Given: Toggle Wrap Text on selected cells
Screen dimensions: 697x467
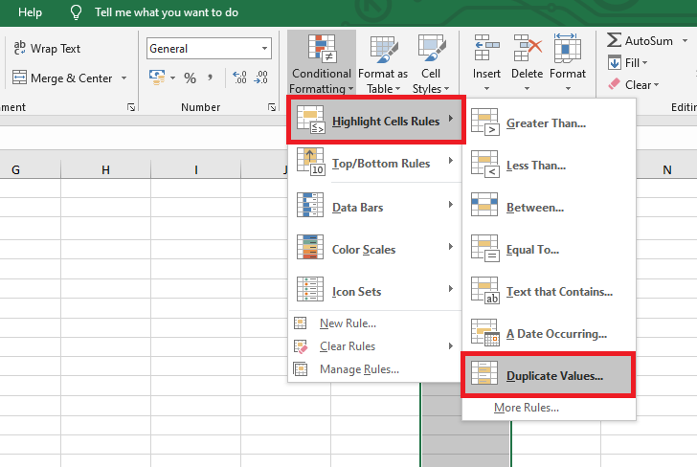Looking at the screenshot, I should [46, 49].
